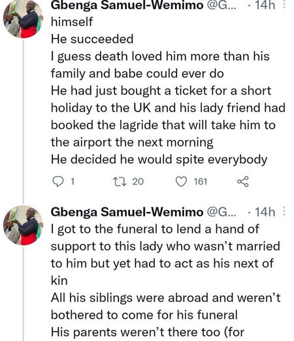Retweet the post with 20 retweets

[x=120, y=181]
